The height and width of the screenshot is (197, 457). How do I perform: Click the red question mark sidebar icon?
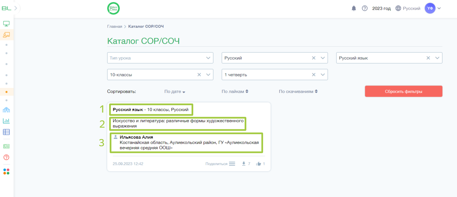coord(6,157)
